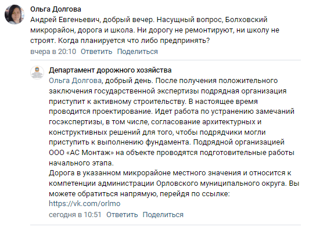The height and width of the screenshot is (227, 309).
Task: Click the phrase "проводится проектирование" in the reply
Action: click(100, 111)
